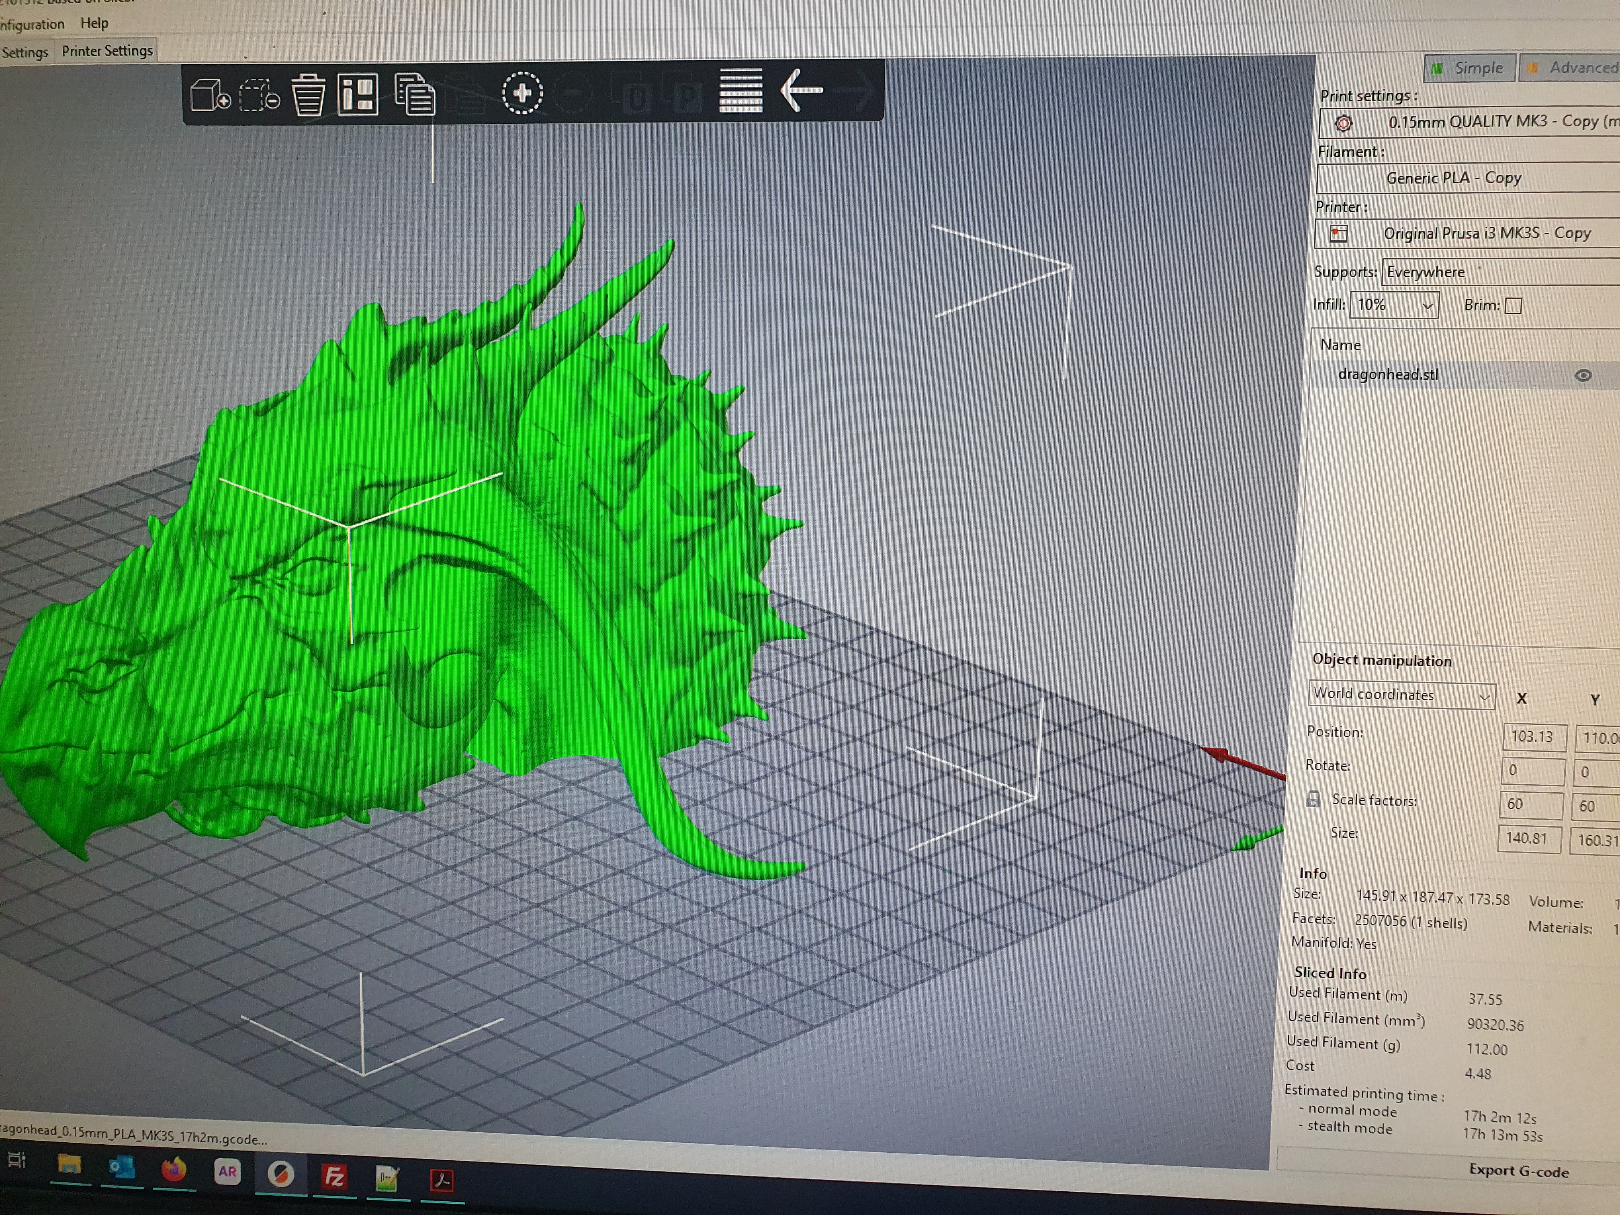Open the Infill percentage dropdown
This screenshot has width=1620, height=1215.
pyautogui.click(x=1394, y=305)
